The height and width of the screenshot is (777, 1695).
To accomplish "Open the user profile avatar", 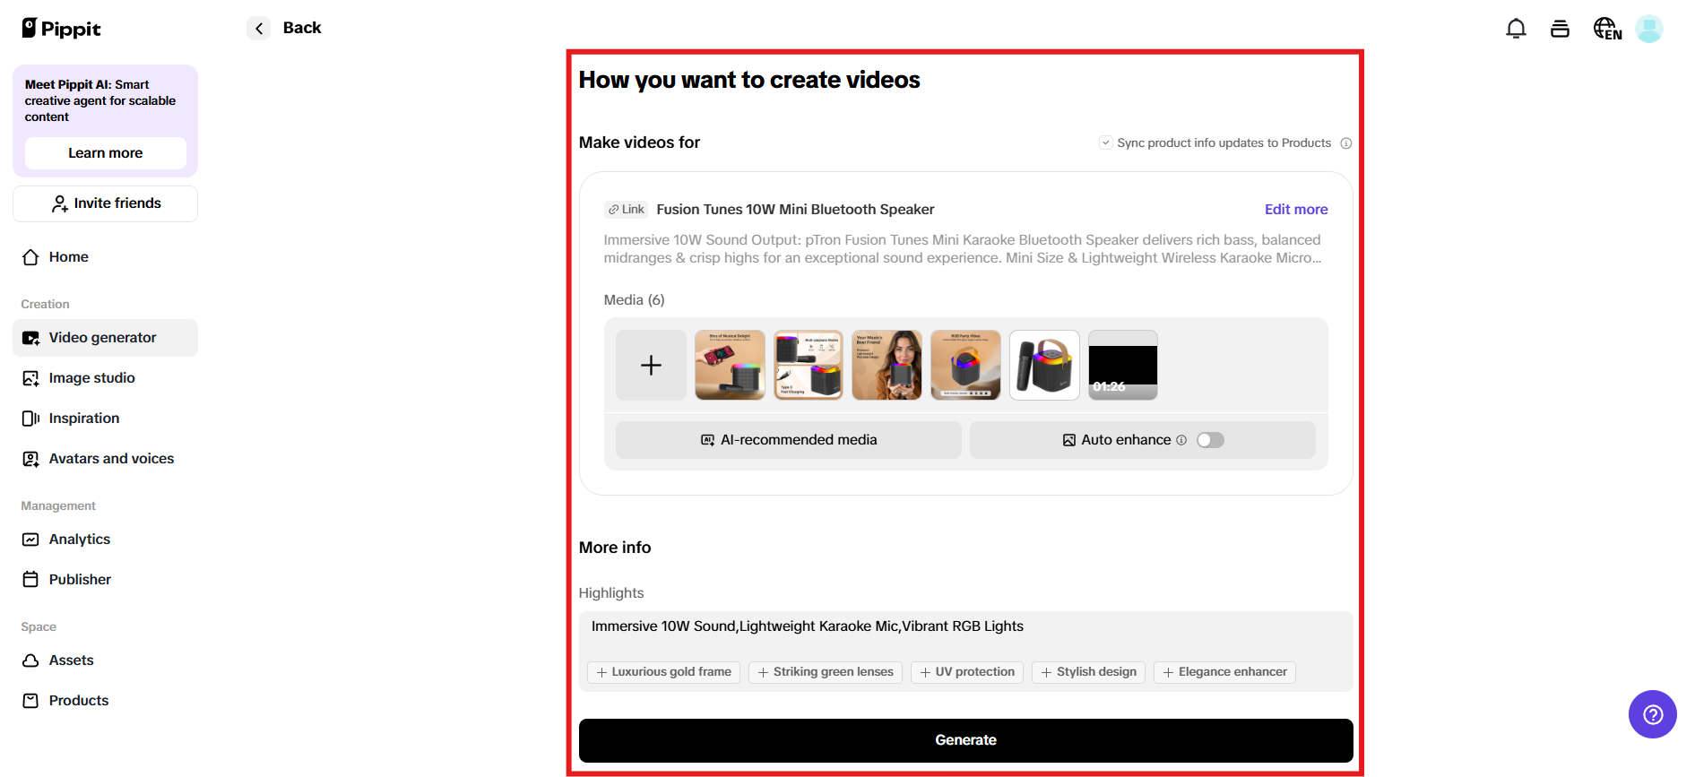I will click(x=1649, y=29).
